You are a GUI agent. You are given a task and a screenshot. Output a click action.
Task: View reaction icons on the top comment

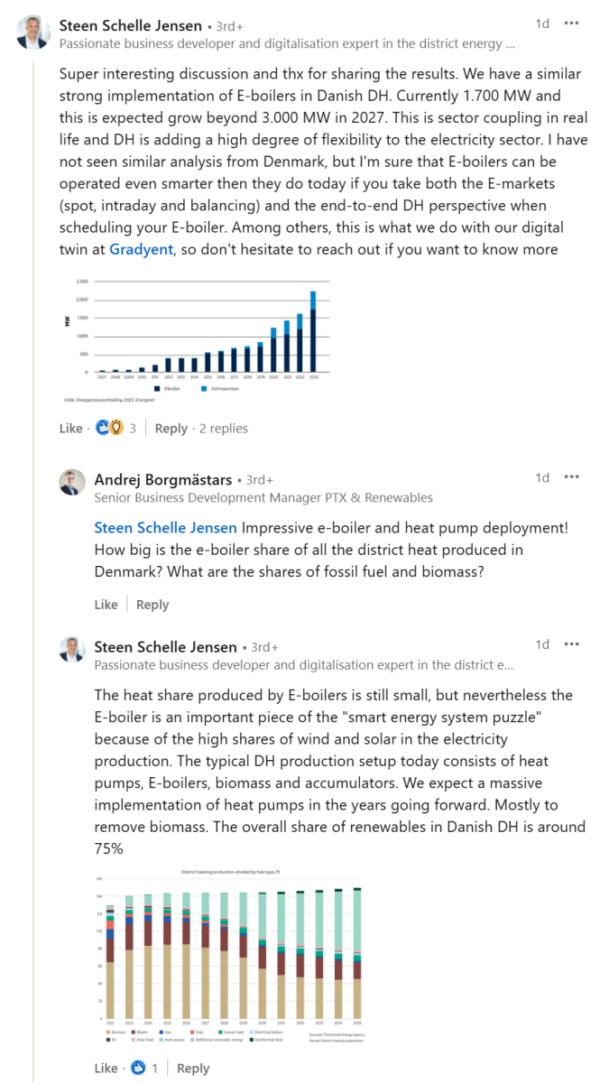point(109,428)
